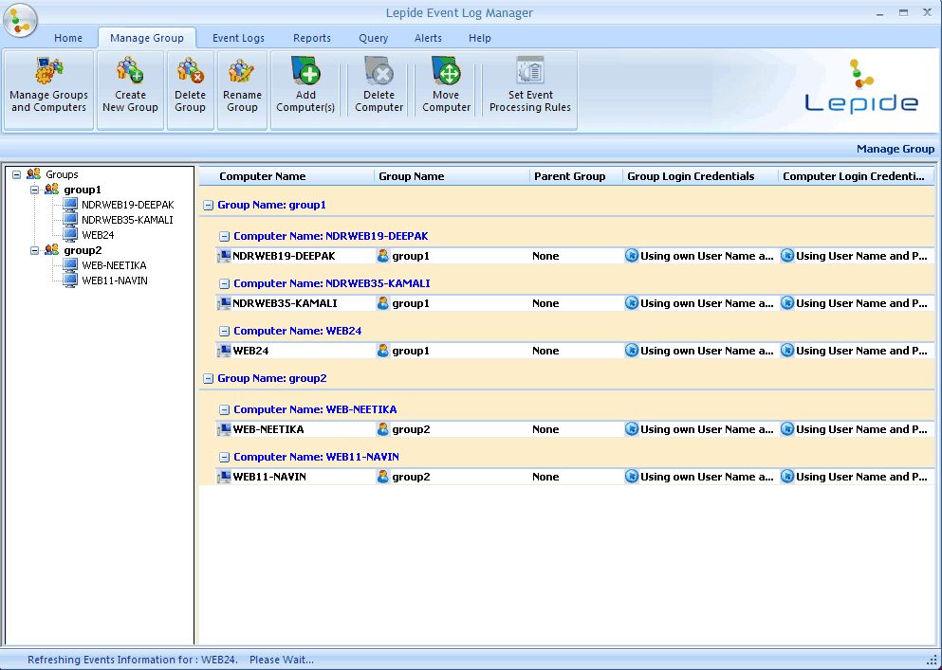The width and height of the screenshot is (942, 670).
Task: Click the monitor icon beside WEB-NEETIKA in tree
Action: click(x=70, y=264)
